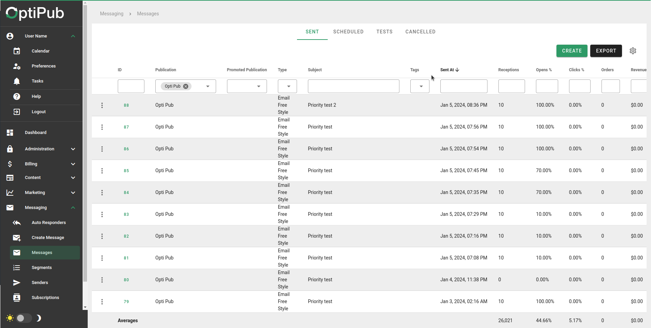Collapse the User Name menu chevron
The height and width of the screenshot is (328, 651).
pos(73,36)
